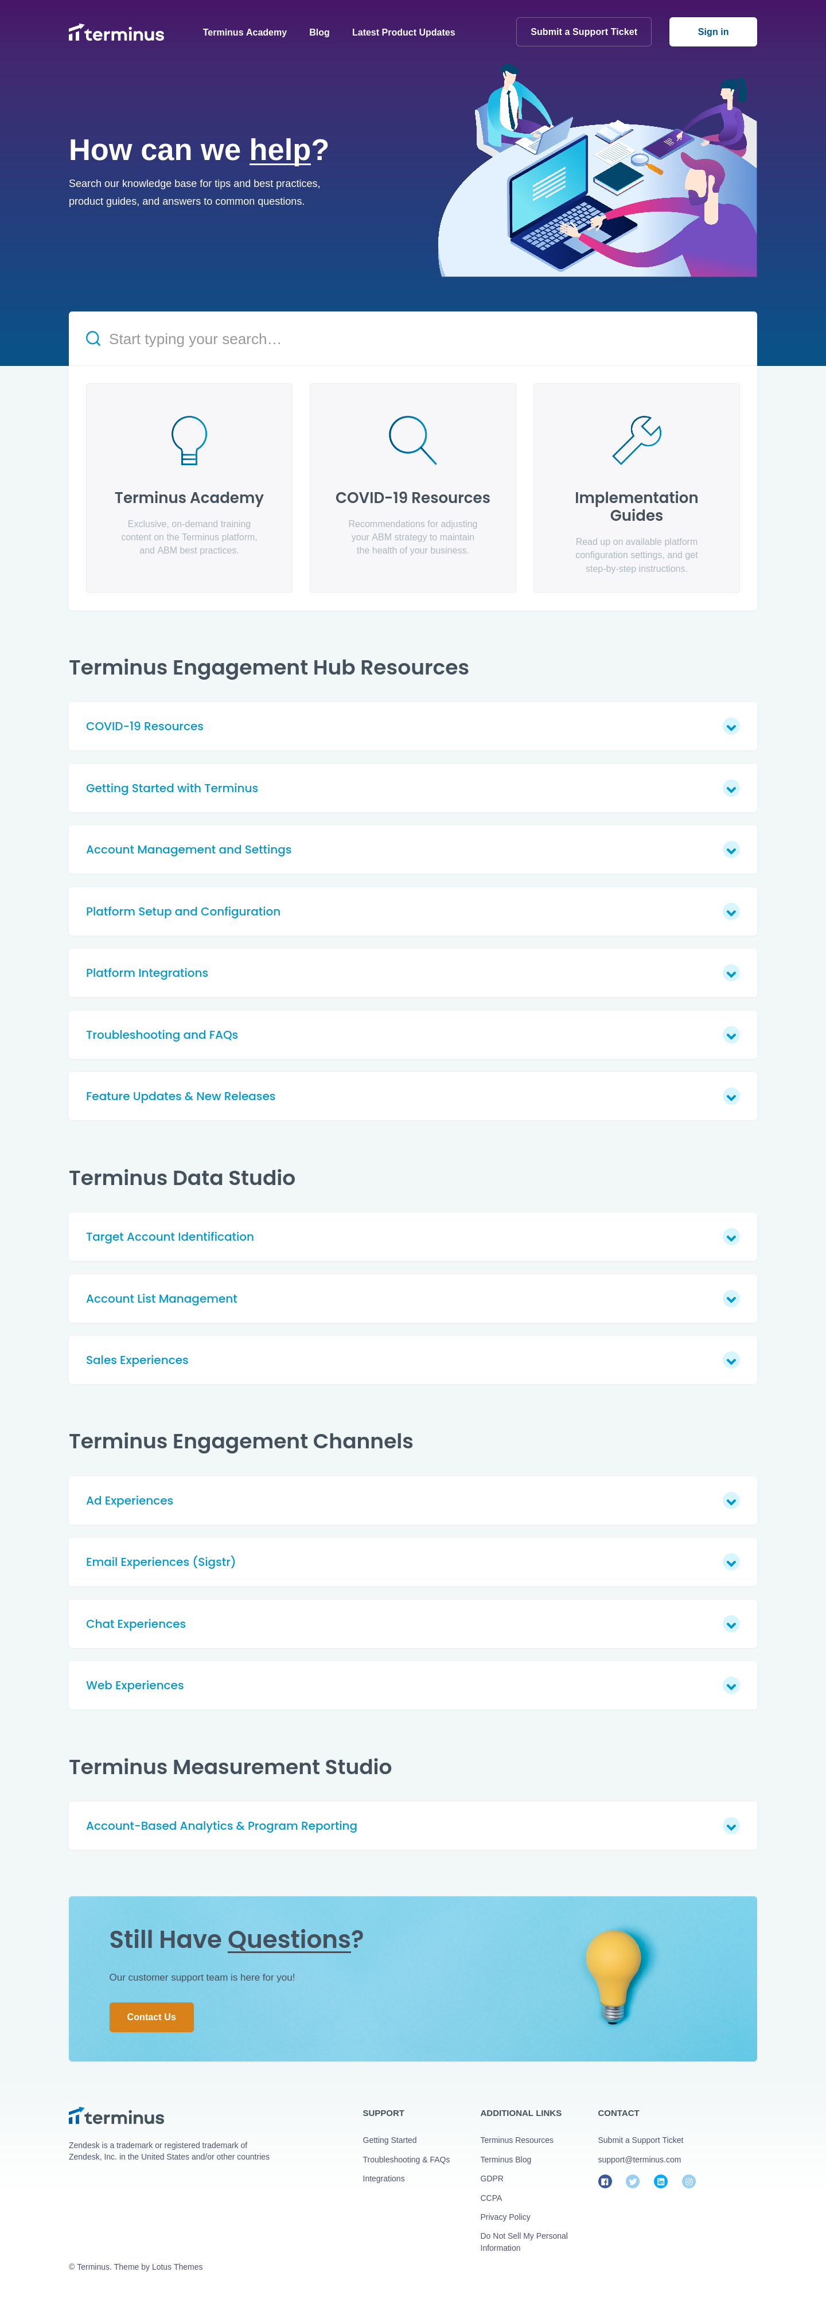The width and height of the screenshot is (826, 2307).
Task: Click the search input field
Action: point(413,338)
